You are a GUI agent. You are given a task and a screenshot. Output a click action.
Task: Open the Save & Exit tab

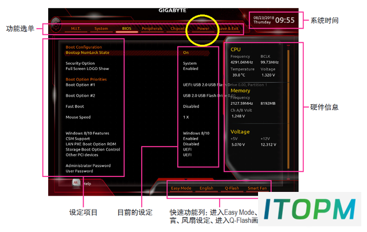[x=229, y=29]
